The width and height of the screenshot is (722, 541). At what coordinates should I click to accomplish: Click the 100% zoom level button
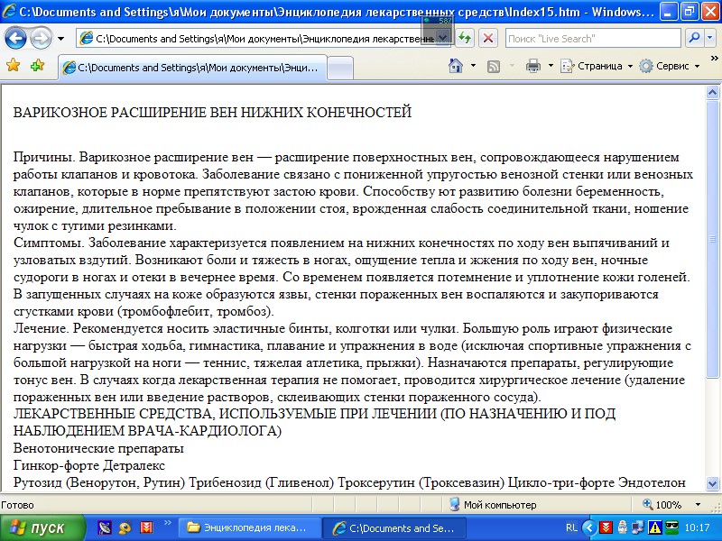click(x=662, y=505)
